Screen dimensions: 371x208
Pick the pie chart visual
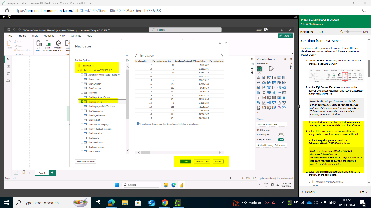tap(279, 87)
